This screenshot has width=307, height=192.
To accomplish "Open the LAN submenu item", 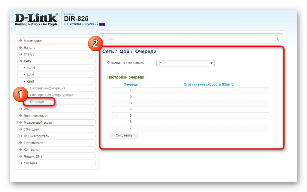I will pos(56,74).
